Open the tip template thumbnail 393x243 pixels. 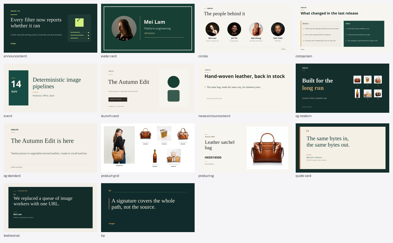coord(148,207)
